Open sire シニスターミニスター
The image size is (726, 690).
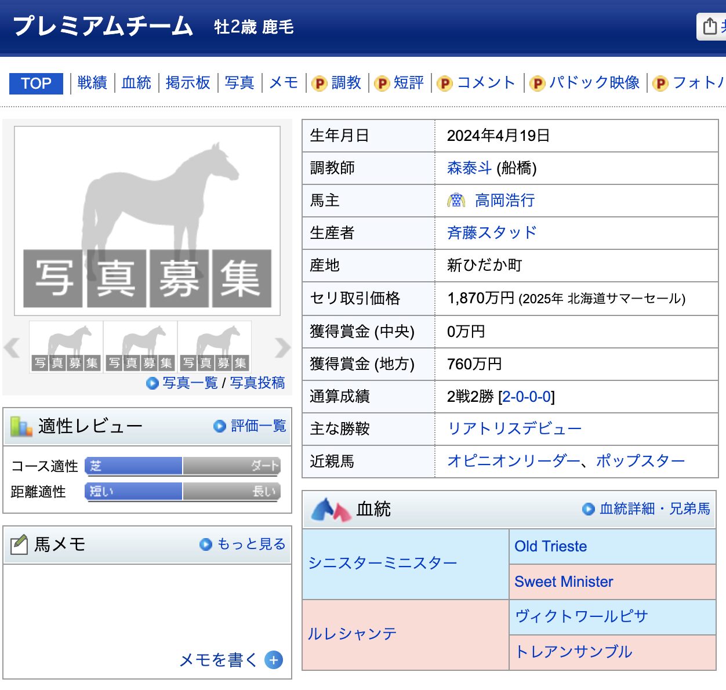[x=383, y=563]
